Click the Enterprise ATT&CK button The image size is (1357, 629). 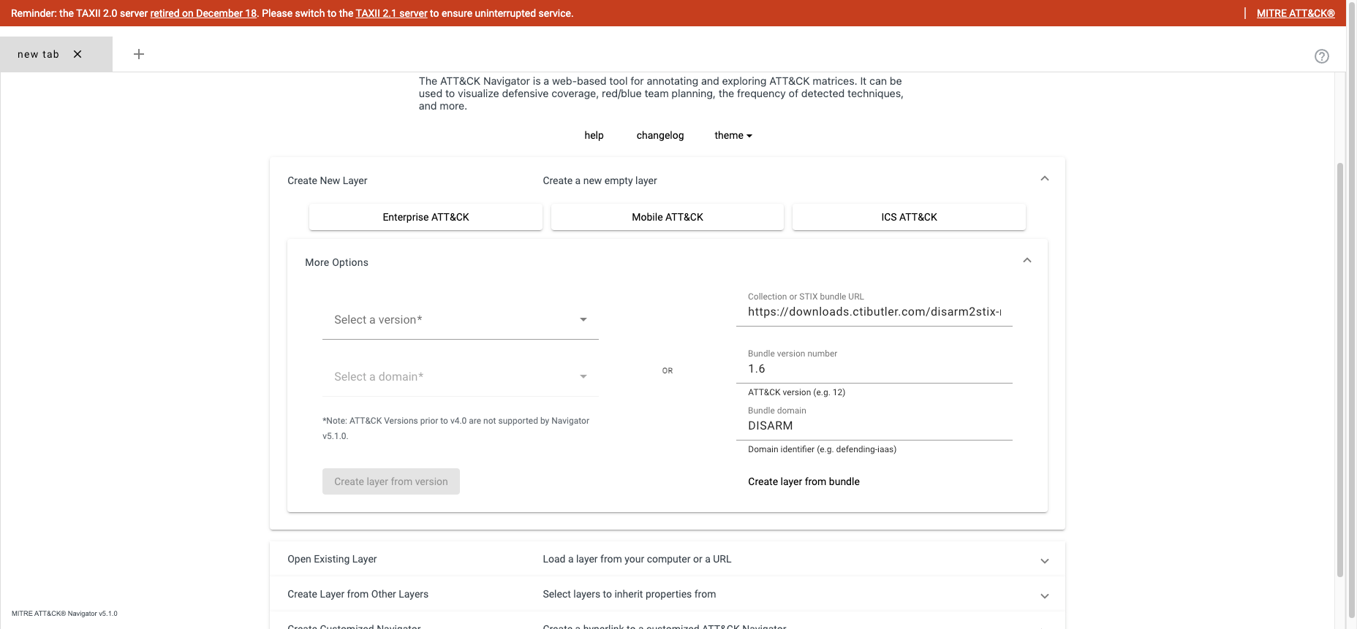tap(426, 217)
